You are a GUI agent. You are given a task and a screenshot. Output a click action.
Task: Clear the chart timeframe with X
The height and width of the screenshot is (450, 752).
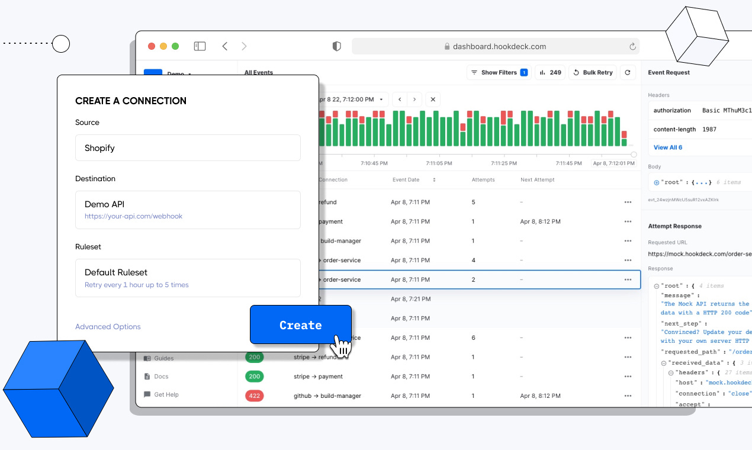coord(433,99)
